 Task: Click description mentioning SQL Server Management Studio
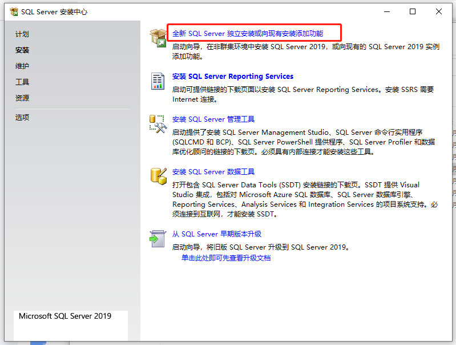[304, 142]
